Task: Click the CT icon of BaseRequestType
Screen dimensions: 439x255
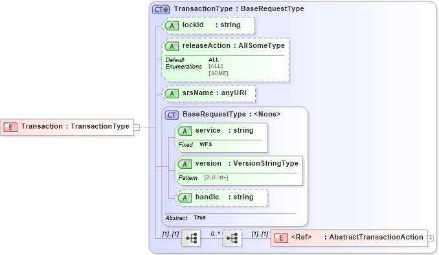Action: pyautogui.click(x=172, y=115)
